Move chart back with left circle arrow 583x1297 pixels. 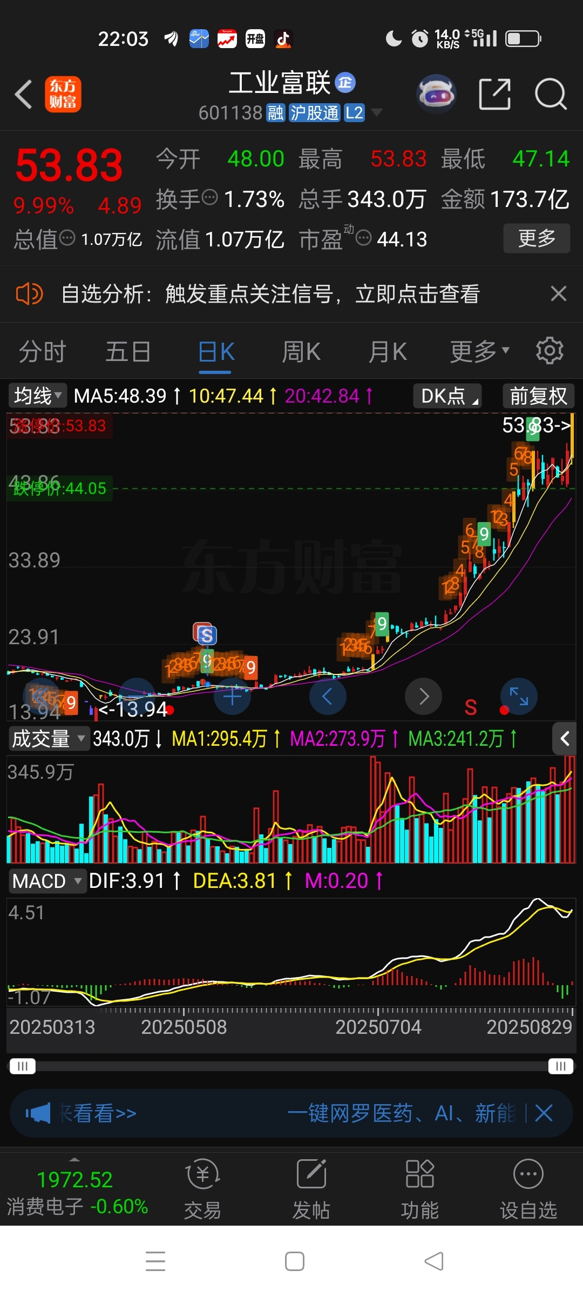(328, 696)
